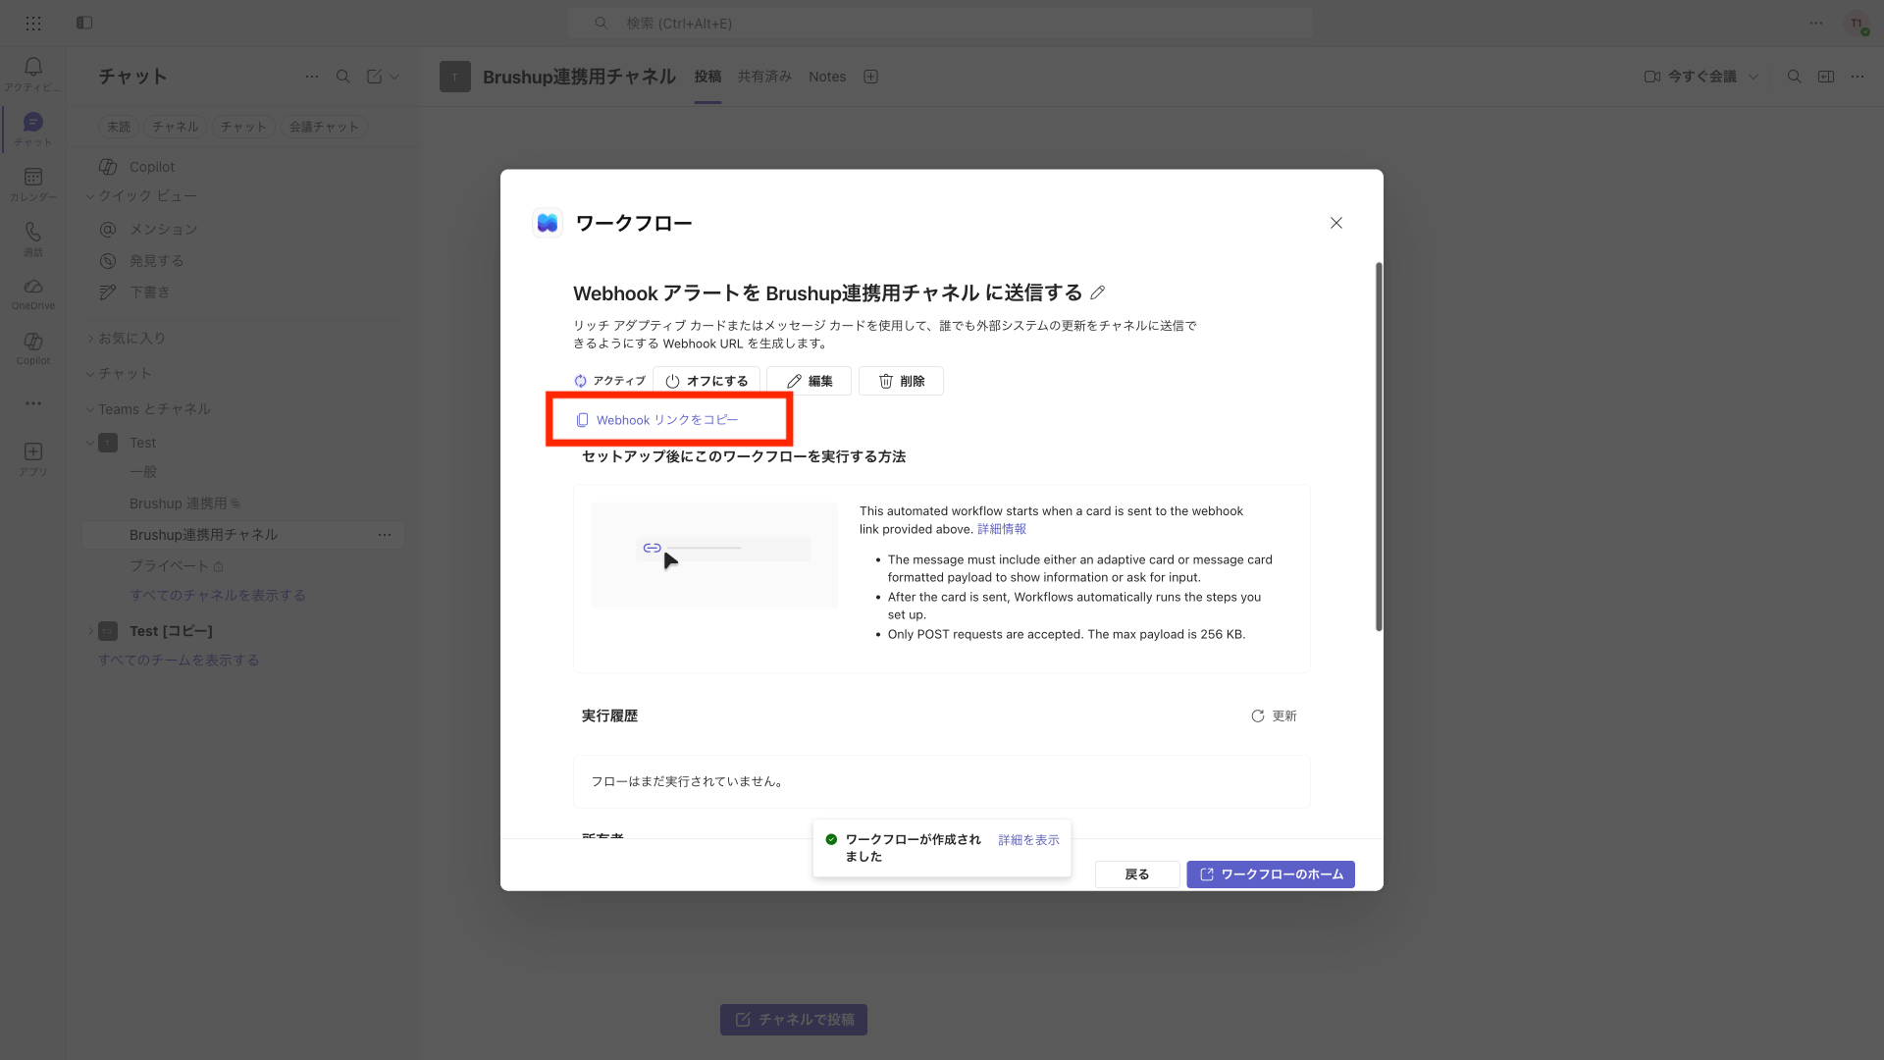Image resolution: width=1884 pixels, height=1060 pixels.
Task: Filter chats by チャット pill
Action: click(x=243, y=127)
